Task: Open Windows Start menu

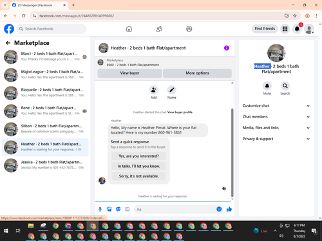Action: coord(6,231)
